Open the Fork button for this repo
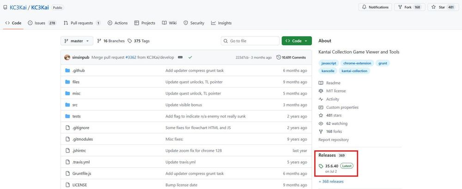The height and width of the screenshot is (189, 462). click(x=409, y=7)
